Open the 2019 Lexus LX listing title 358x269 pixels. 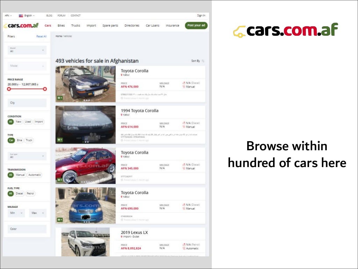point(134,233)
